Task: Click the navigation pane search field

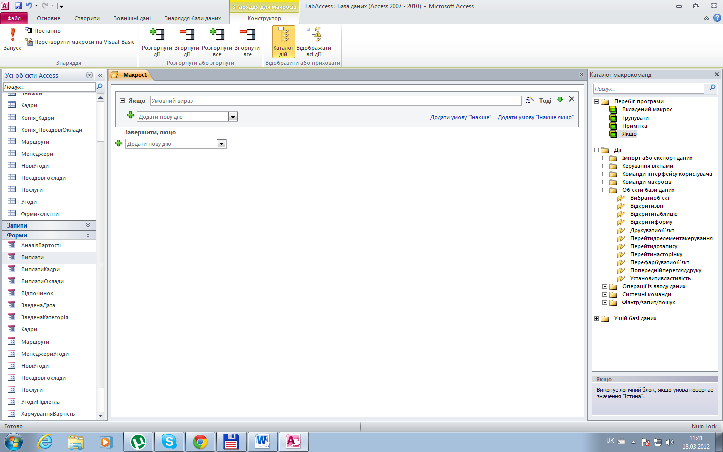Action: point(49,87)
